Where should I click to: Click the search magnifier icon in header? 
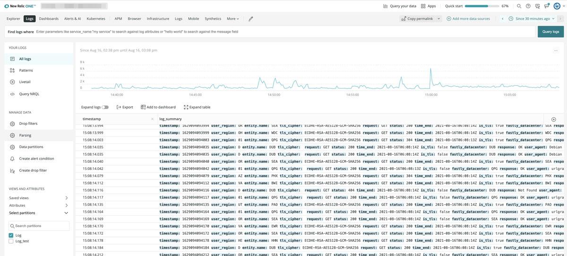[x=519, y=6]
